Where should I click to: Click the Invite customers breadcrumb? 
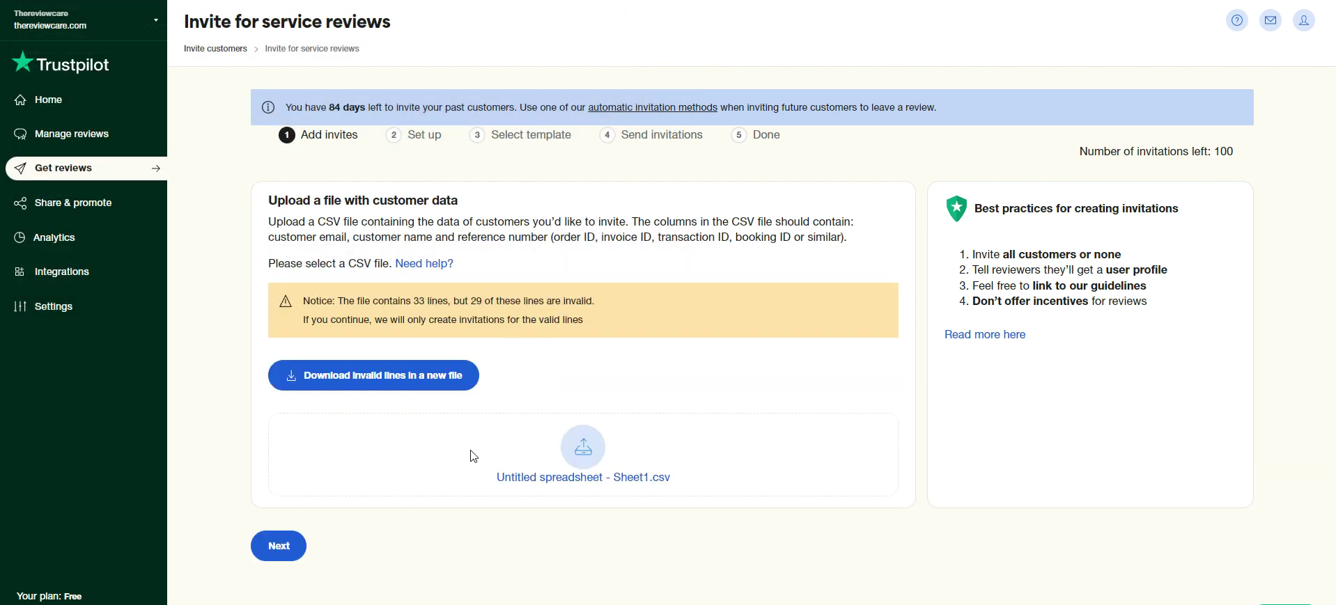coord(215,49)
